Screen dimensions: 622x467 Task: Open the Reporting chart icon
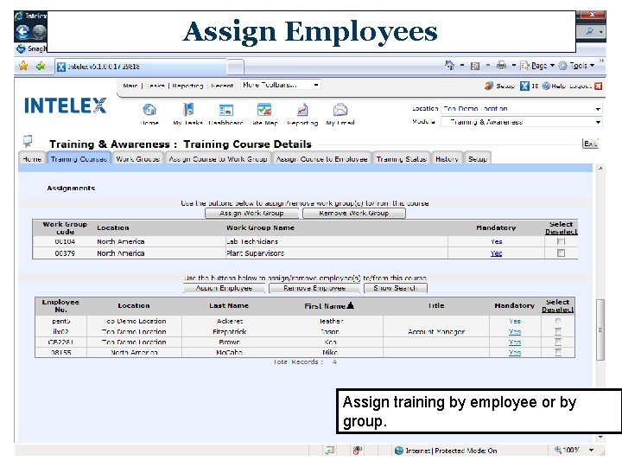(302, 110)
